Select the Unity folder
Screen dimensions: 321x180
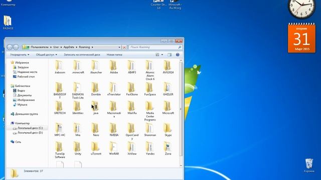click(x=78, y=148)
